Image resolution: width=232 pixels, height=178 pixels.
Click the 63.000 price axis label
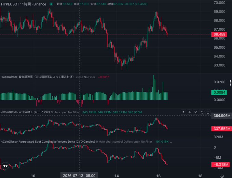point(219,65)
